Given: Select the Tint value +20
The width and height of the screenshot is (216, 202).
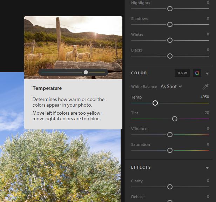Looking at the screenshot, I should (x=205, y=113).
